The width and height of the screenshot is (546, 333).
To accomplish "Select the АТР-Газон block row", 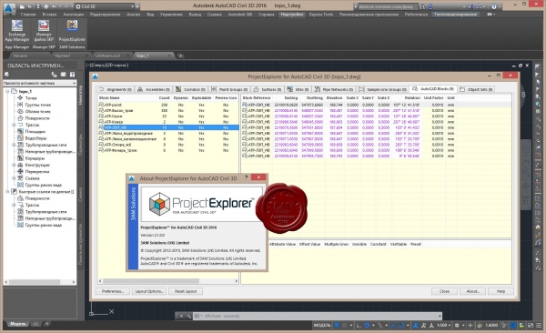I will [x=168, y=116].
